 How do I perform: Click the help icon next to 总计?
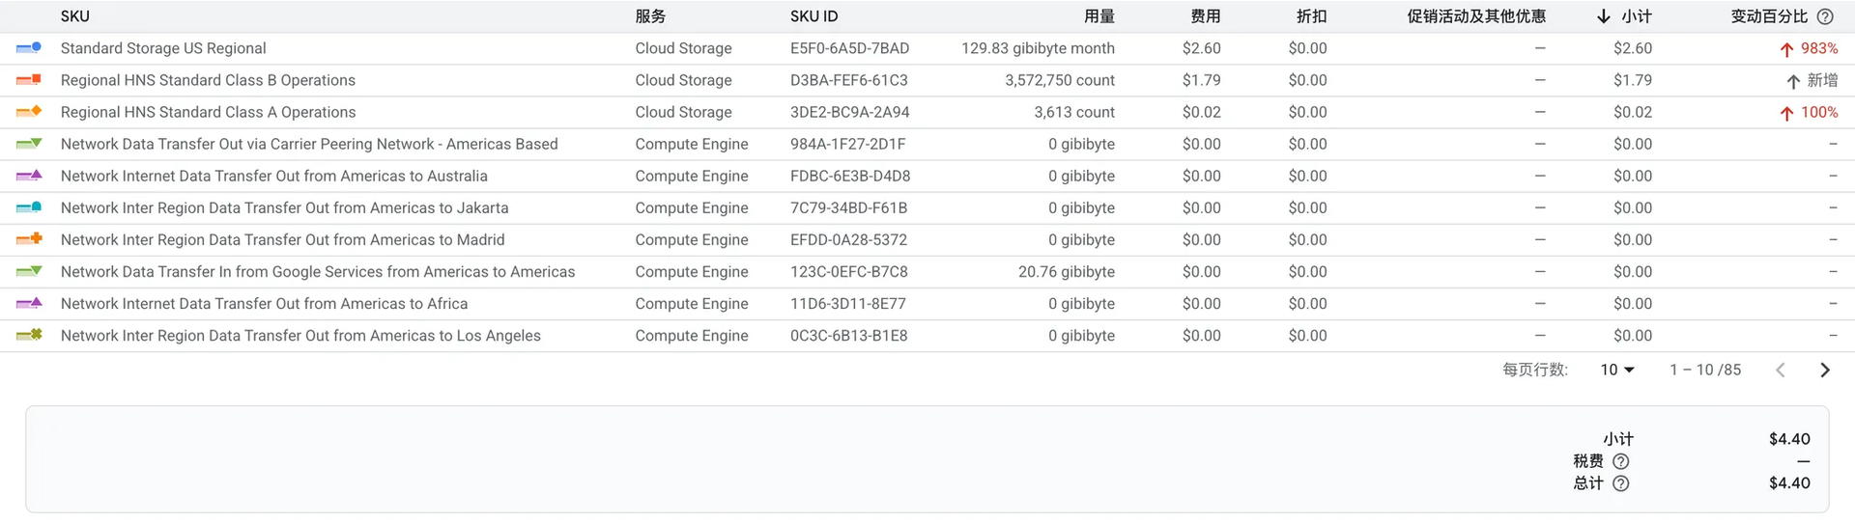coord(1621,483)
